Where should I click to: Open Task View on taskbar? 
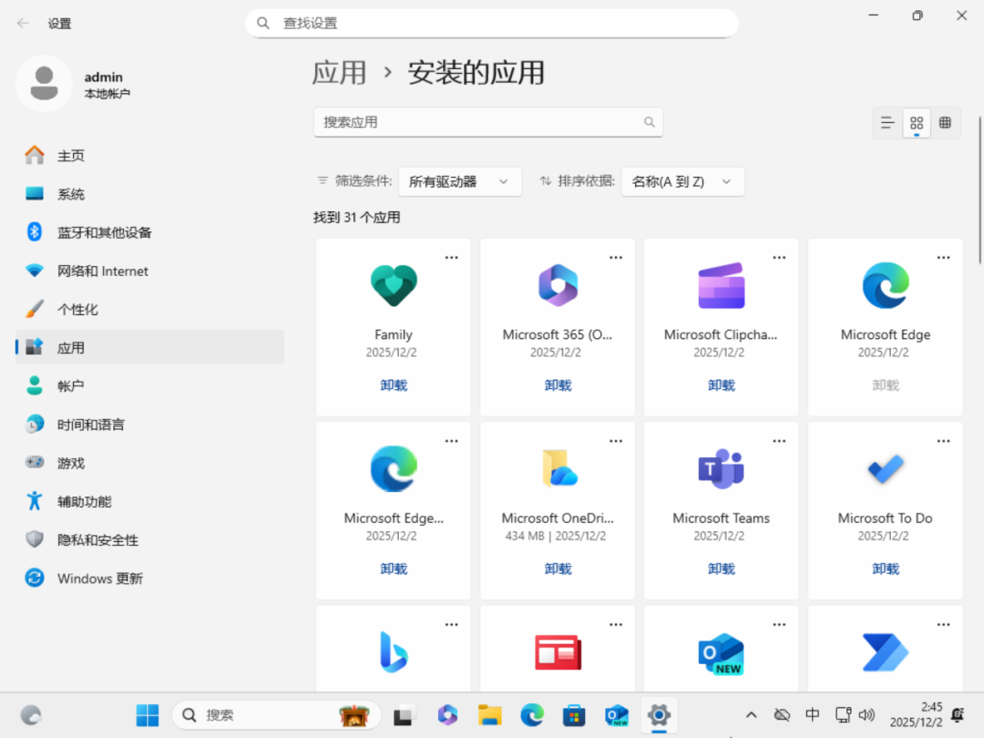[403, 715]
